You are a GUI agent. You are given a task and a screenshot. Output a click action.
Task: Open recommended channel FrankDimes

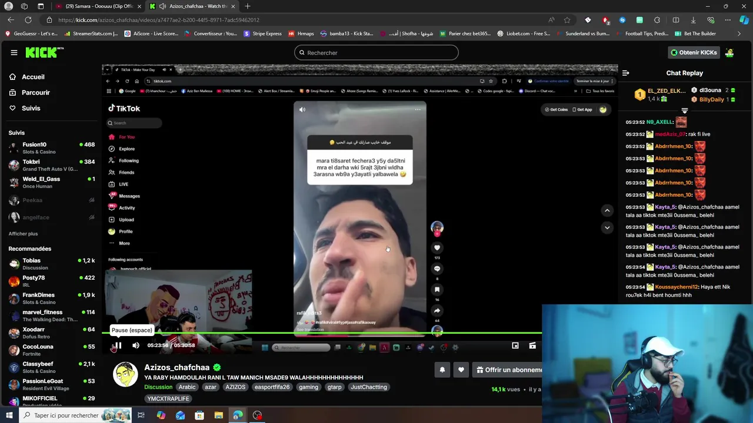pyautogui.click(x=52, y=298)
